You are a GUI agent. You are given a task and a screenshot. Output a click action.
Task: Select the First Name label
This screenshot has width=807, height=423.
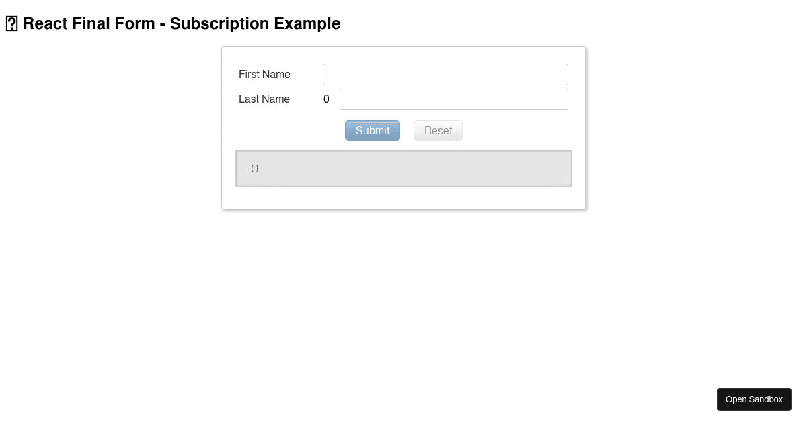pyautogui.click(x=264, y=74)
